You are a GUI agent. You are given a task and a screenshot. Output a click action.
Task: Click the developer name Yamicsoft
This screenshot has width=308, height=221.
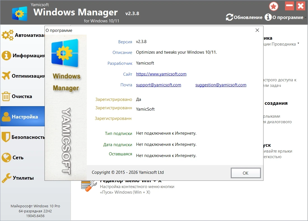[x=145, y=63]
